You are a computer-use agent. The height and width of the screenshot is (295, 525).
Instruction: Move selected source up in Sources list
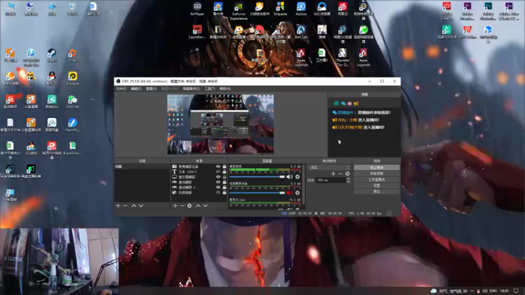click(198, 206)
